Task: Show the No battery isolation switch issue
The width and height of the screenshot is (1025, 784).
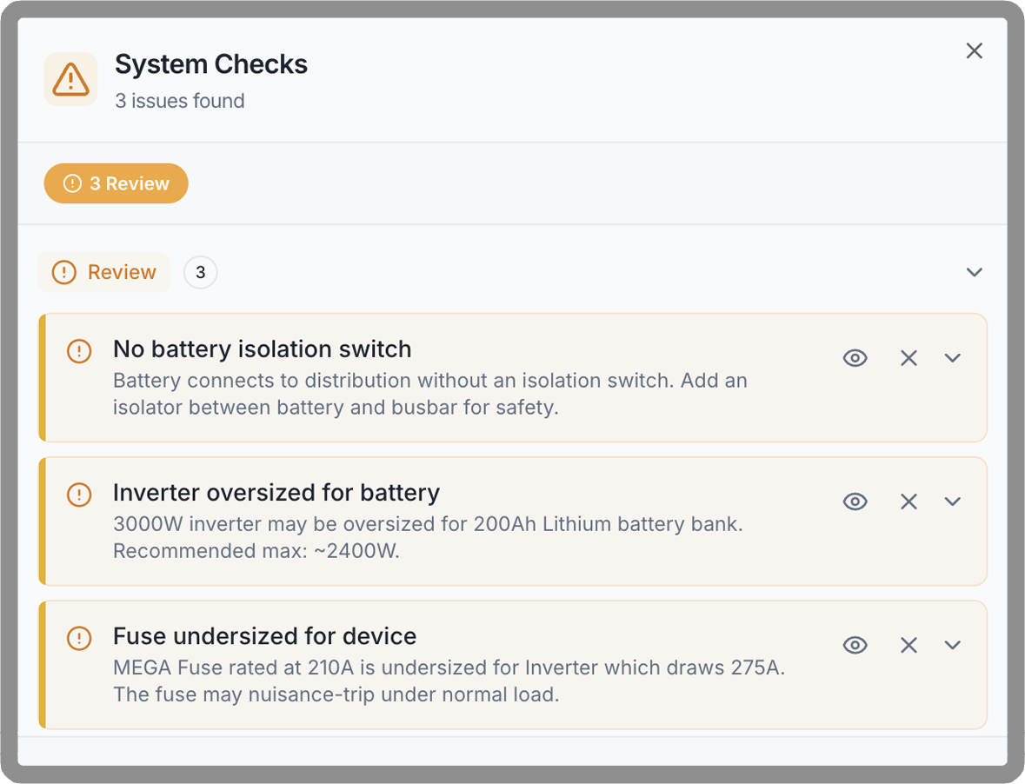Action: 855,358
